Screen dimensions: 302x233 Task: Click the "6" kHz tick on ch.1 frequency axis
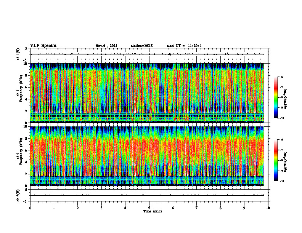pos(26,88)
